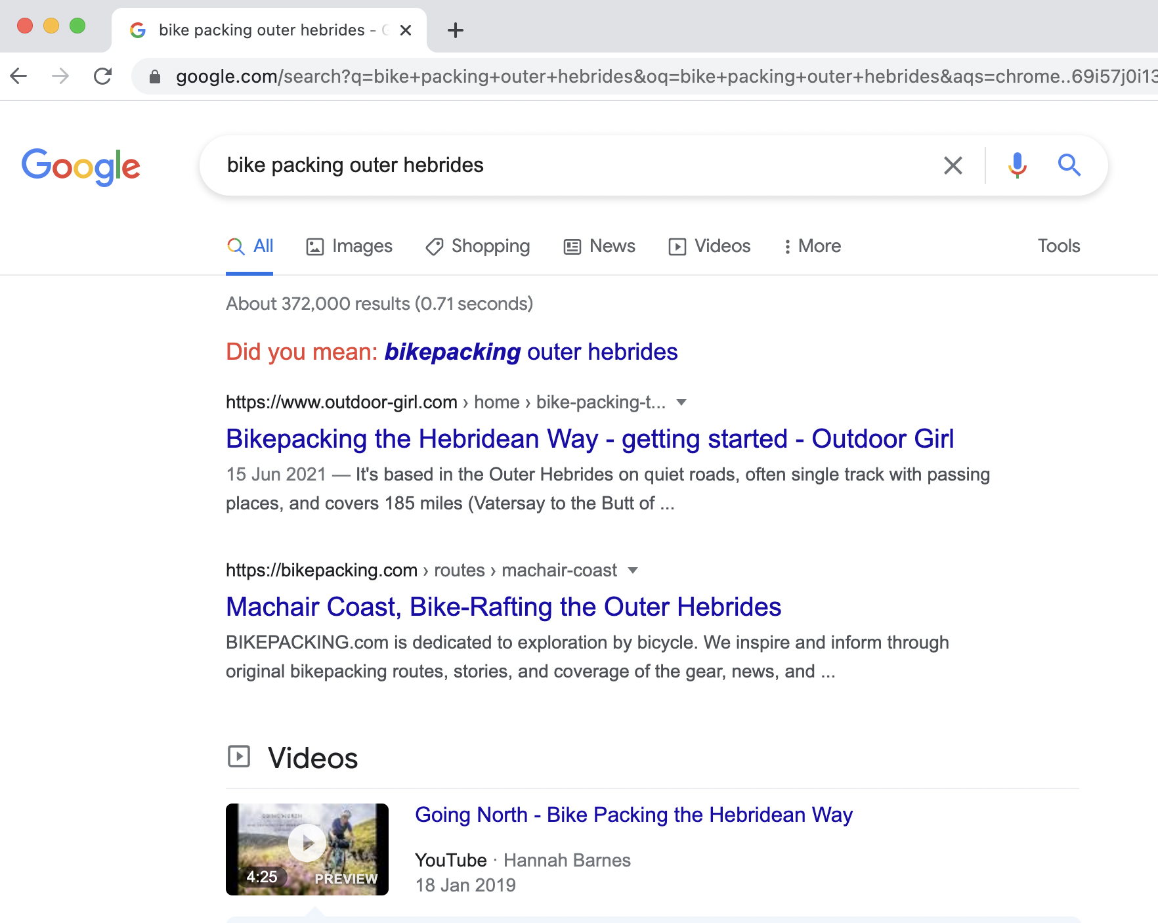
Task: Open the More search options menu
Action: click(812, 246)
